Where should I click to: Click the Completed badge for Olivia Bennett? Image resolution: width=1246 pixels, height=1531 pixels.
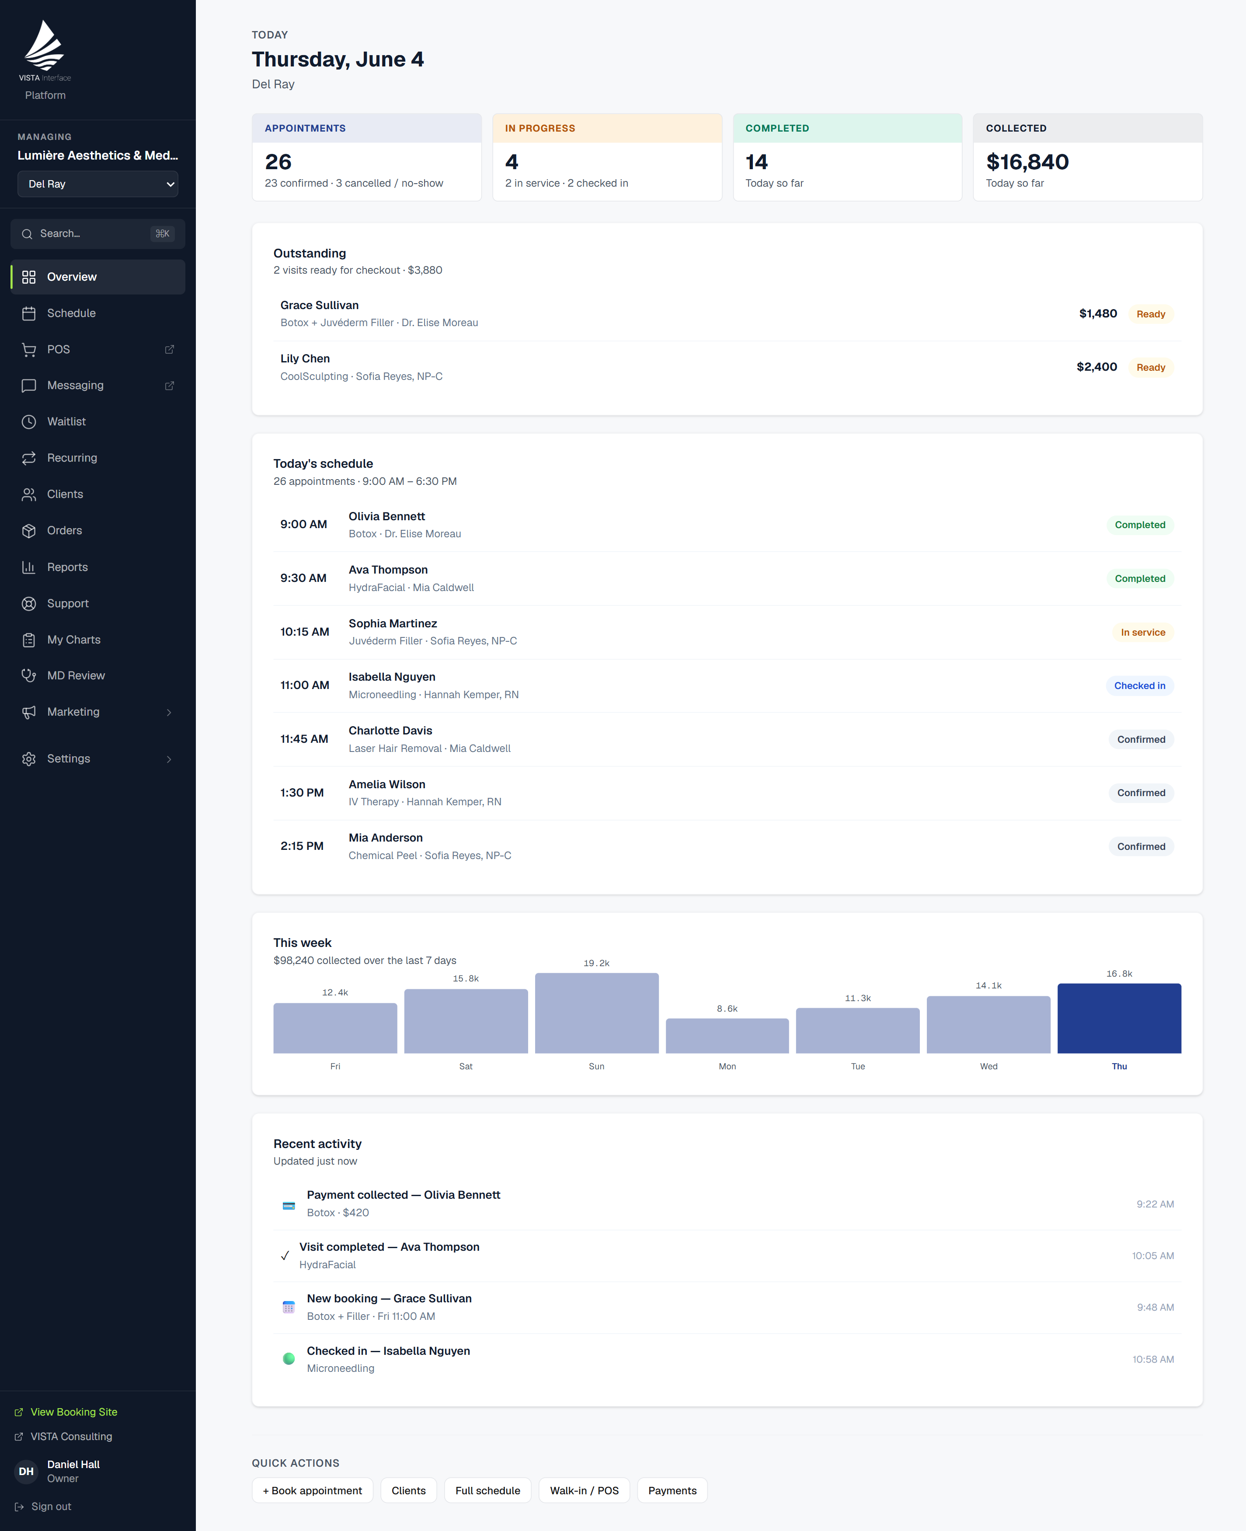point(1140,525)
